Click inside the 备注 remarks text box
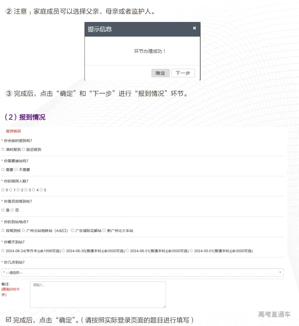The height and width of the screenshot is (326, 299). pos(97,294)
